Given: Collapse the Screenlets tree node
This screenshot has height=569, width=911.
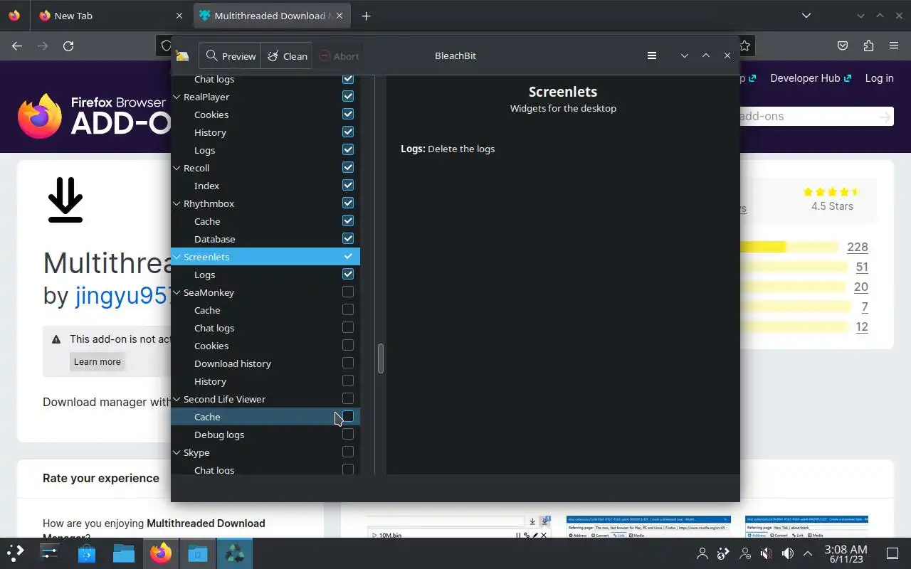Looking at the screenshot, I should point(177,257).
